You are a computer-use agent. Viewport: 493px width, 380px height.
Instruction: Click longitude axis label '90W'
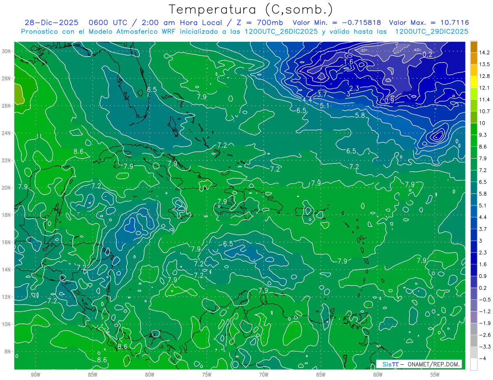click(35, 375)
